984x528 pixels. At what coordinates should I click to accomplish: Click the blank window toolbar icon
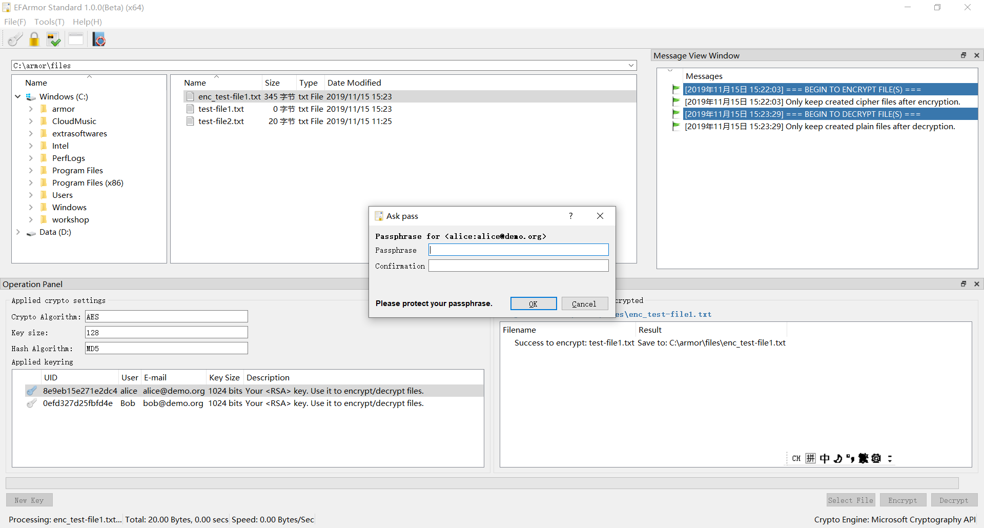tap(76, 39)
